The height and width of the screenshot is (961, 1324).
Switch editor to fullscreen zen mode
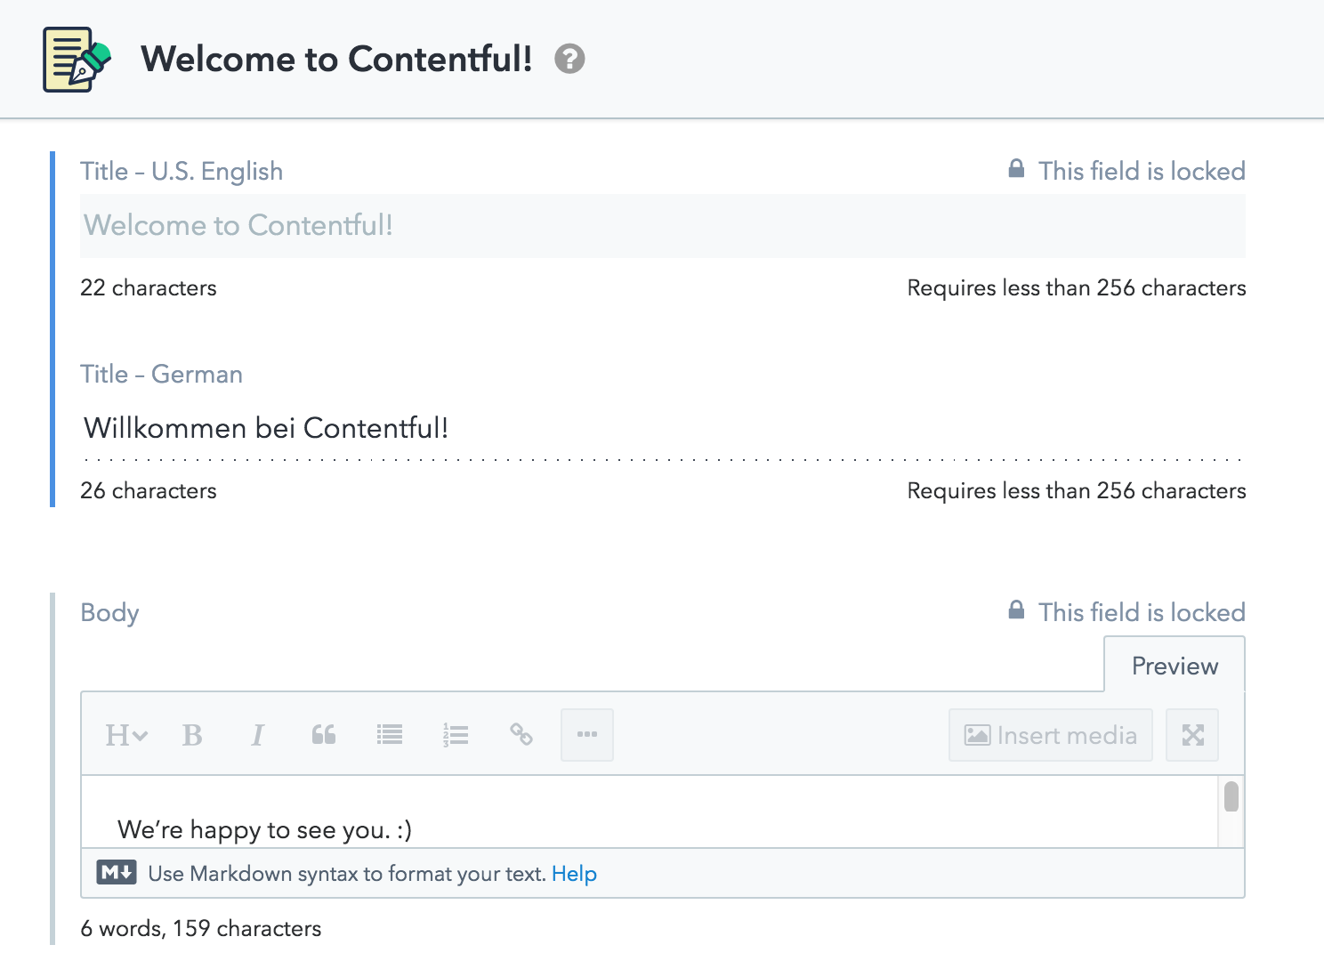tap(1192, 735)
